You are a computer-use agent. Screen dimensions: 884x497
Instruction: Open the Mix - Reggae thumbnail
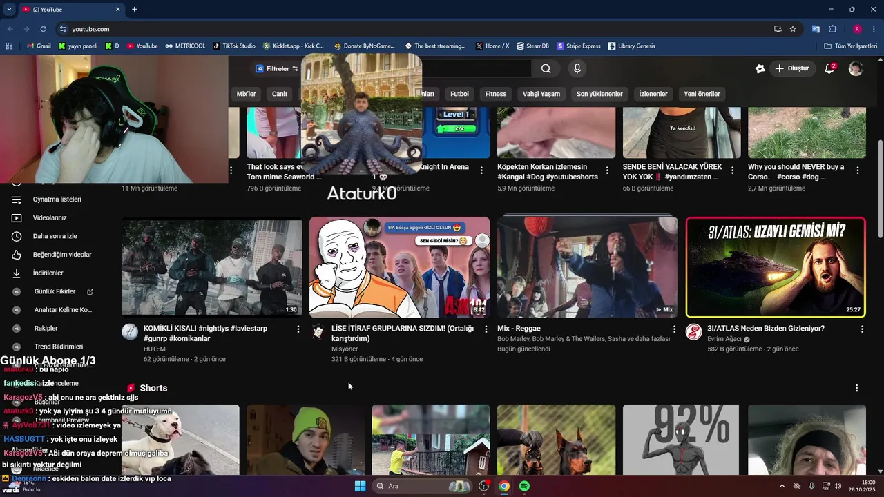(587, 267)
